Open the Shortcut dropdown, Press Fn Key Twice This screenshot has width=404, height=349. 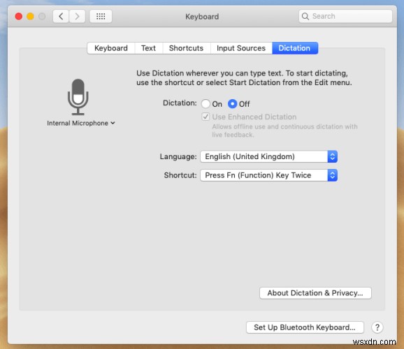pos(268,175)
